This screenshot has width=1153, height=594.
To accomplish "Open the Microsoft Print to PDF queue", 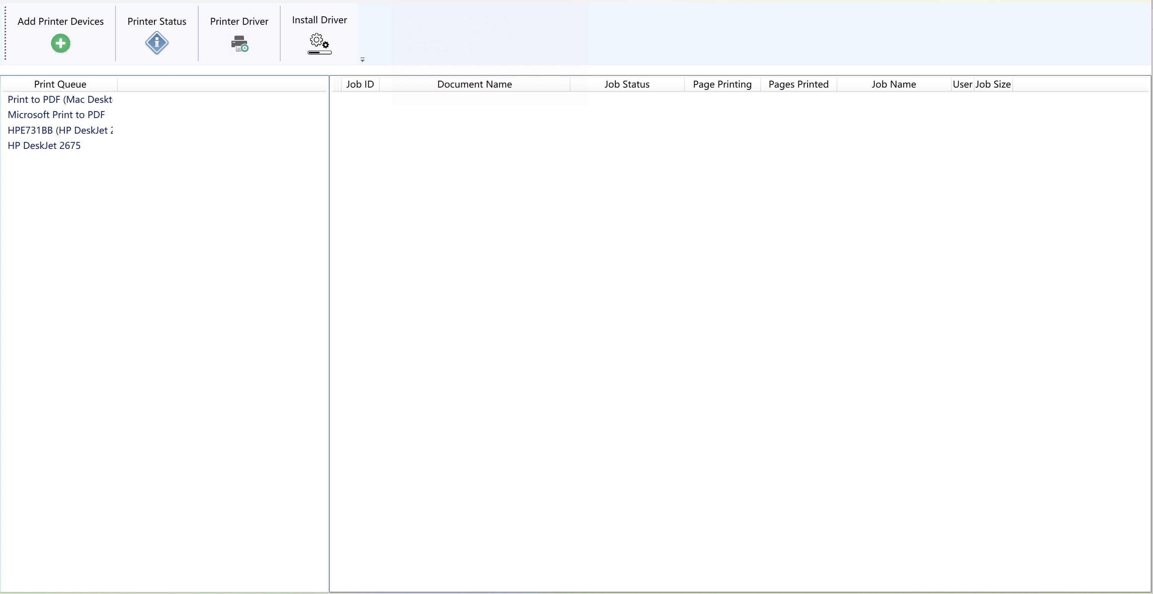I will click(x=56, y=114).
